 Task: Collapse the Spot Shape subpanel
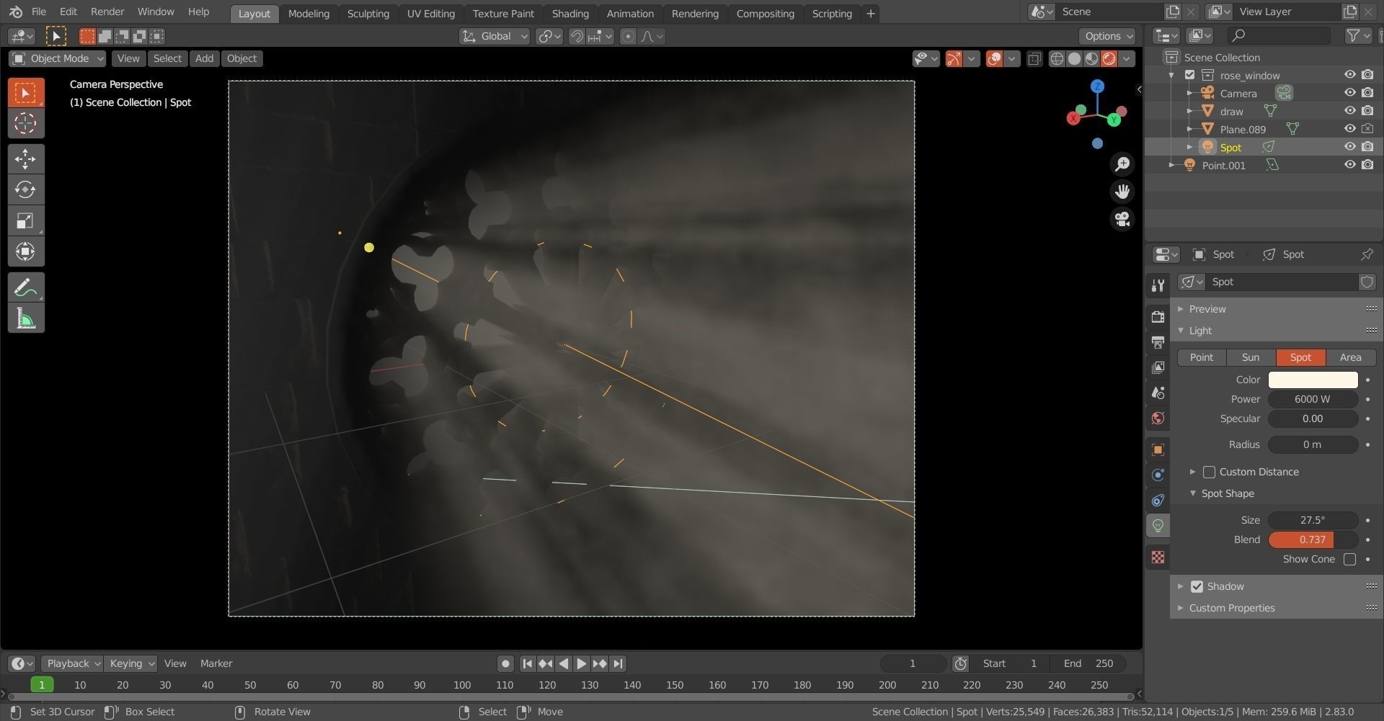(1227, 493)
